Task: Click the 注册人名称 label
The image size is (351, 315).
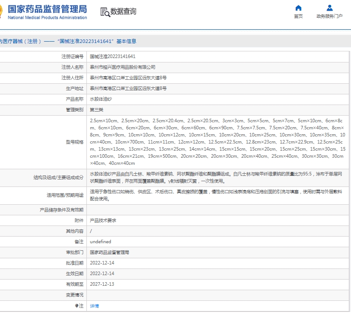Action: point(72,67)
